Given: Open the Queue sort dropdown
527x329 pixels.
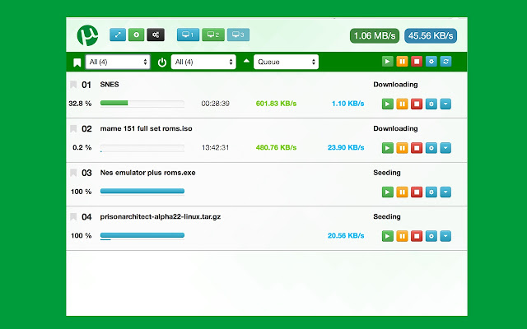Looking at the screenshot, I should click(286, 62).
